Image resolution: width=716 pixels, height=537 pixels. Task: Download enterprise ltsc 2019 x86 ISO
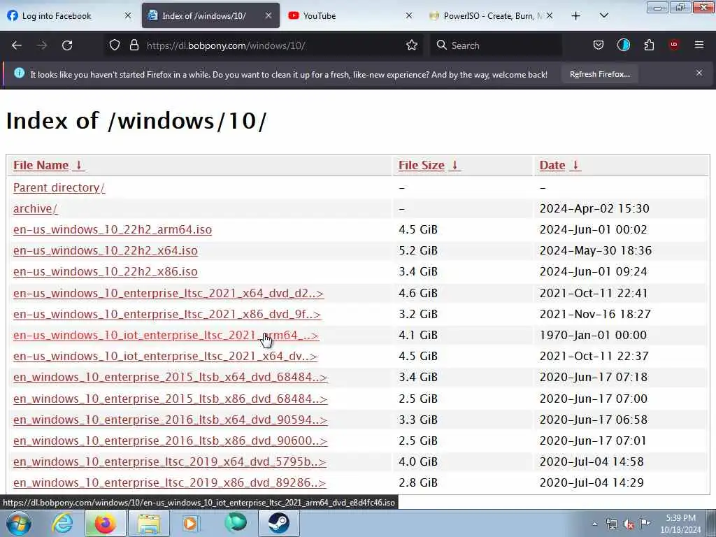(169, 482)
